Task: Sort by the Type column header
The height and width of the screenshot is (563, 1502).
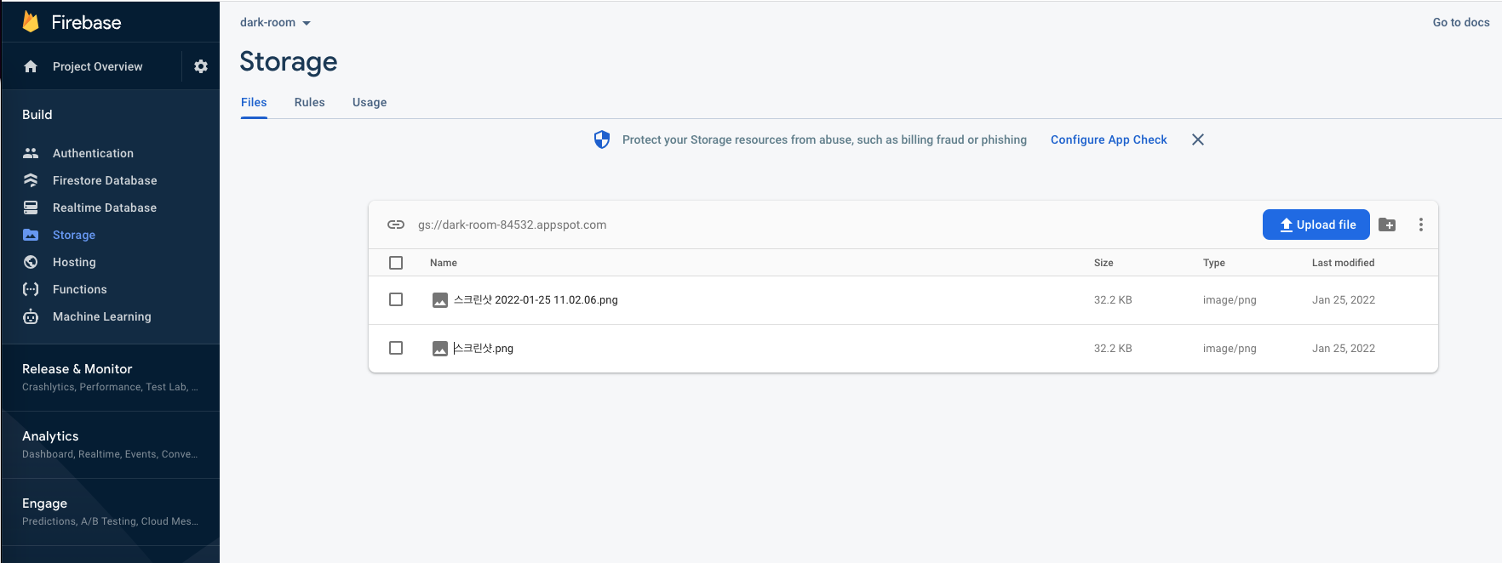Action: (1214, 263)
